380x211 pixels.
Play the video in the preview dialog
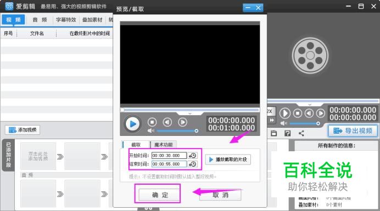coord(132,124)
